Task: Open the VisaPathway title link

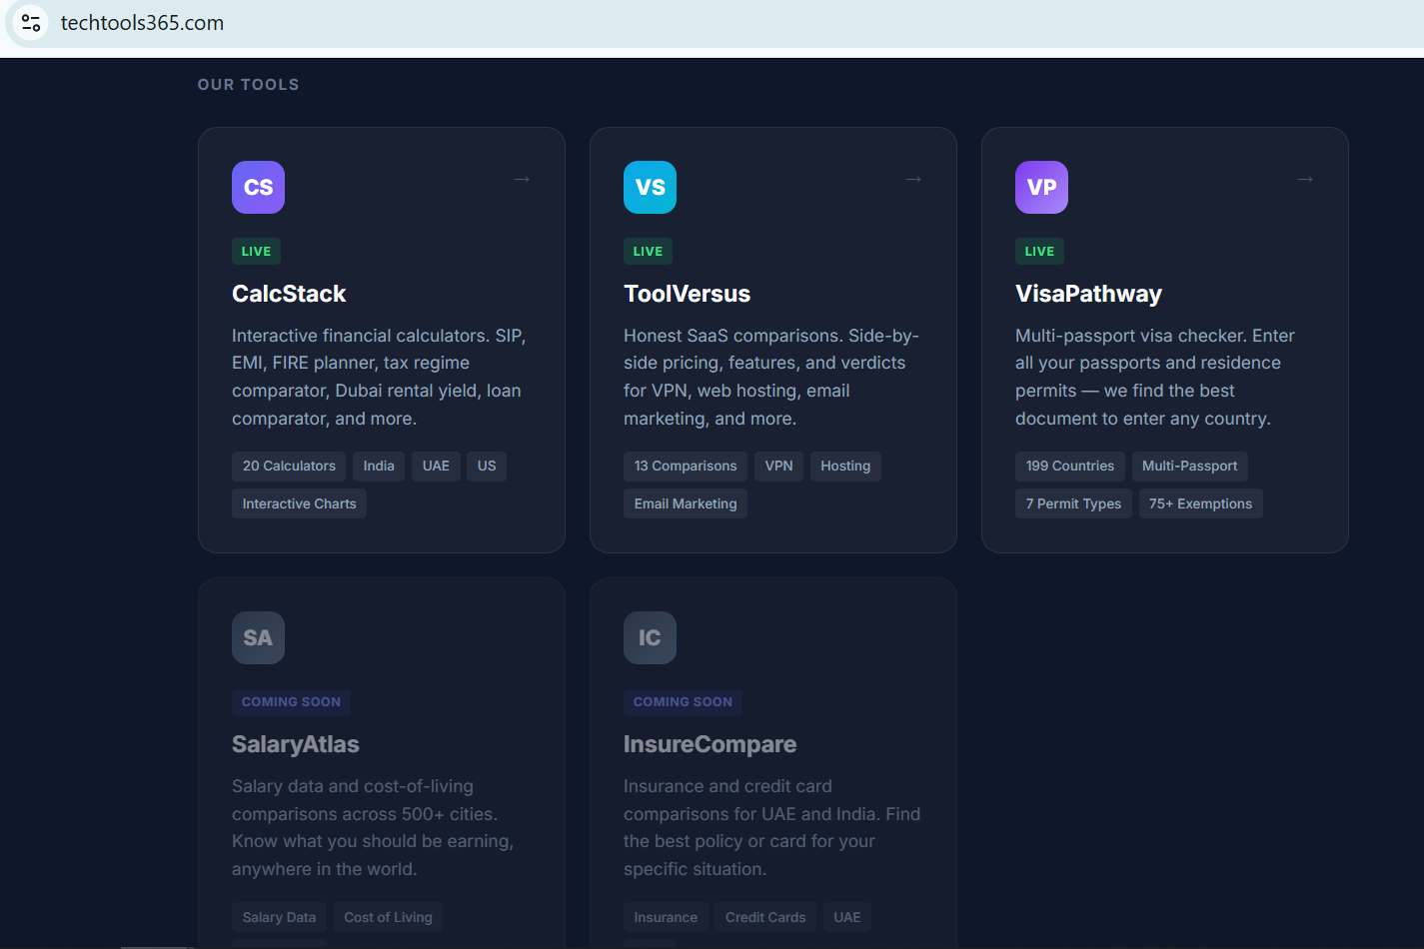Action: (x=1088, y=294)
